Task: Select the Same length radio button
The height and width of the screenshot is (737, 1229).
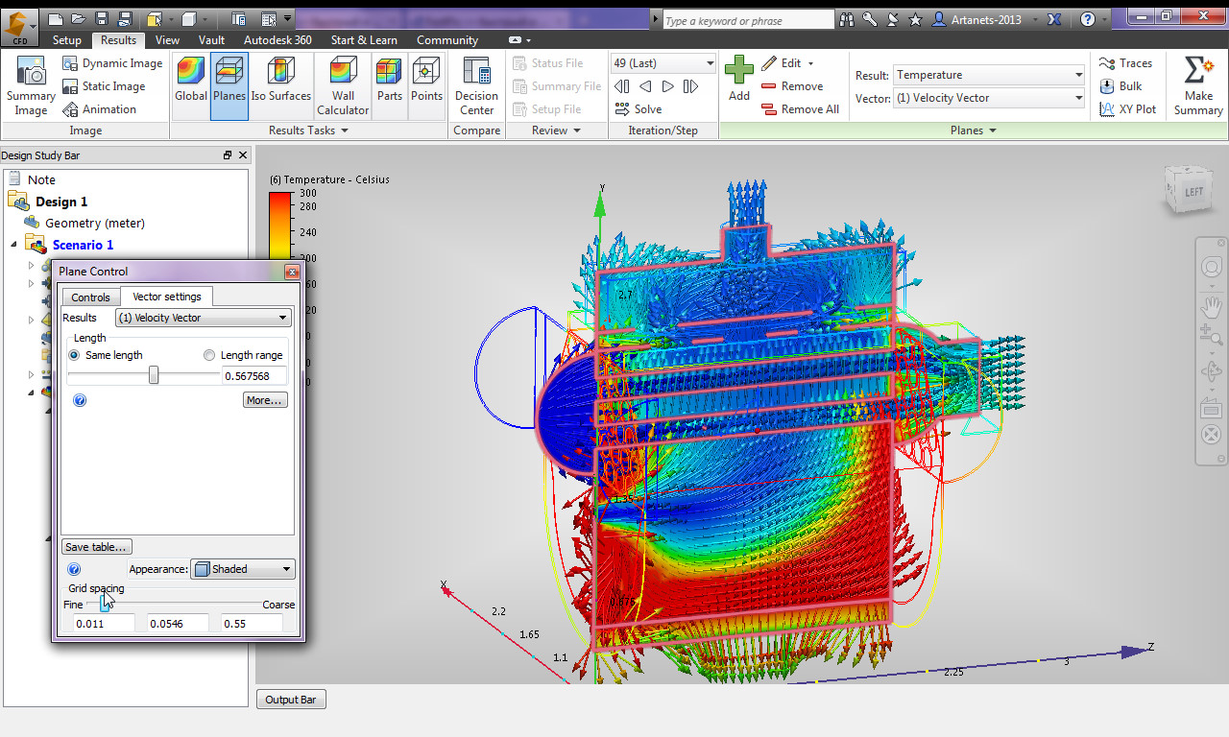Action: pyautogui.click(x=74, y=355)
